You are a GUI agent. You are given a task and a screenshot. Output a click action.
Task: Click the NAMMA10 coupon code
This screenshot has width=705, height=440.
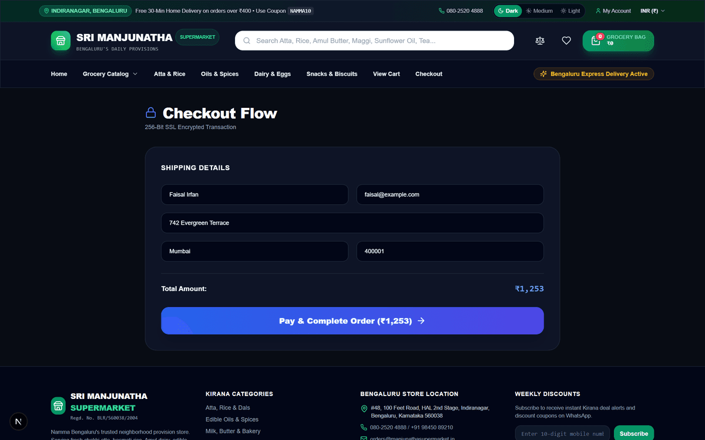[x=301, y=11]
